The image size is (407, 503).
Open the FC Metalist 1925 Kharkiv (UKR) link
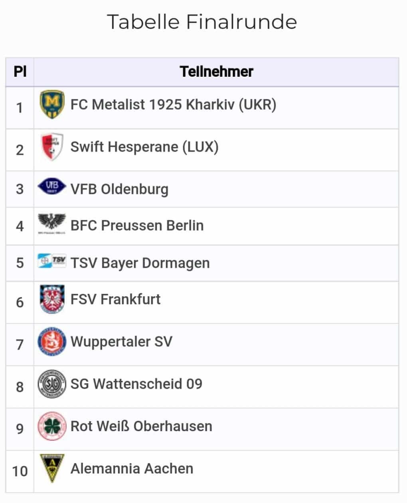(x=173, y=105)
